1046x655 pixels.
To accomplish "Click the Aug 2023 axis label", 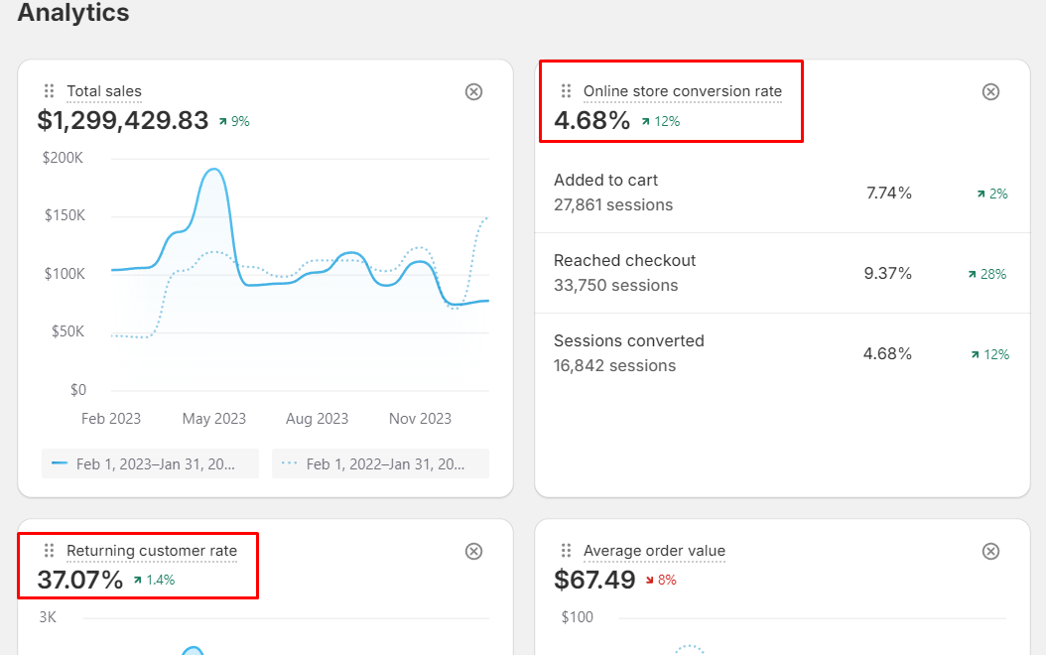I will click(317, 419).
